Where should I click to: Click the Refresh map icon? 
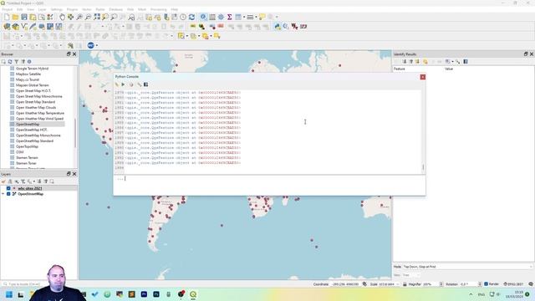point(191,17)
